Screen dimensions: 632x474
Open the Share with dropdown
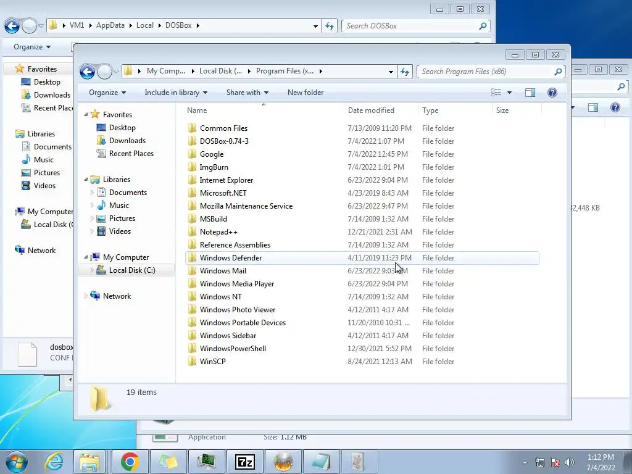[247, 93]
